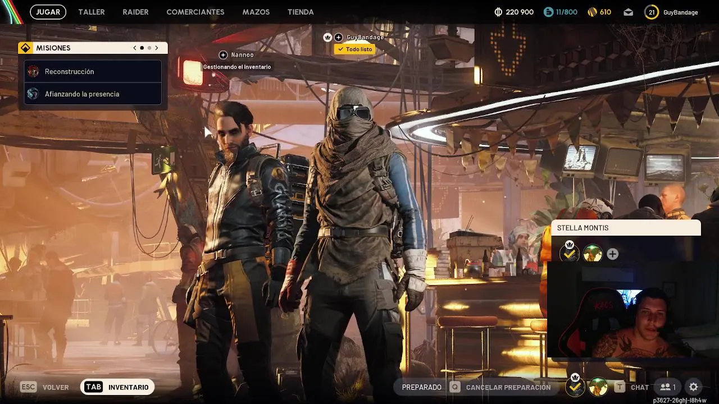Go to the COMERCIANTES tab
Image resolution: width=719 pixels, height=404 pixels.
195,12
